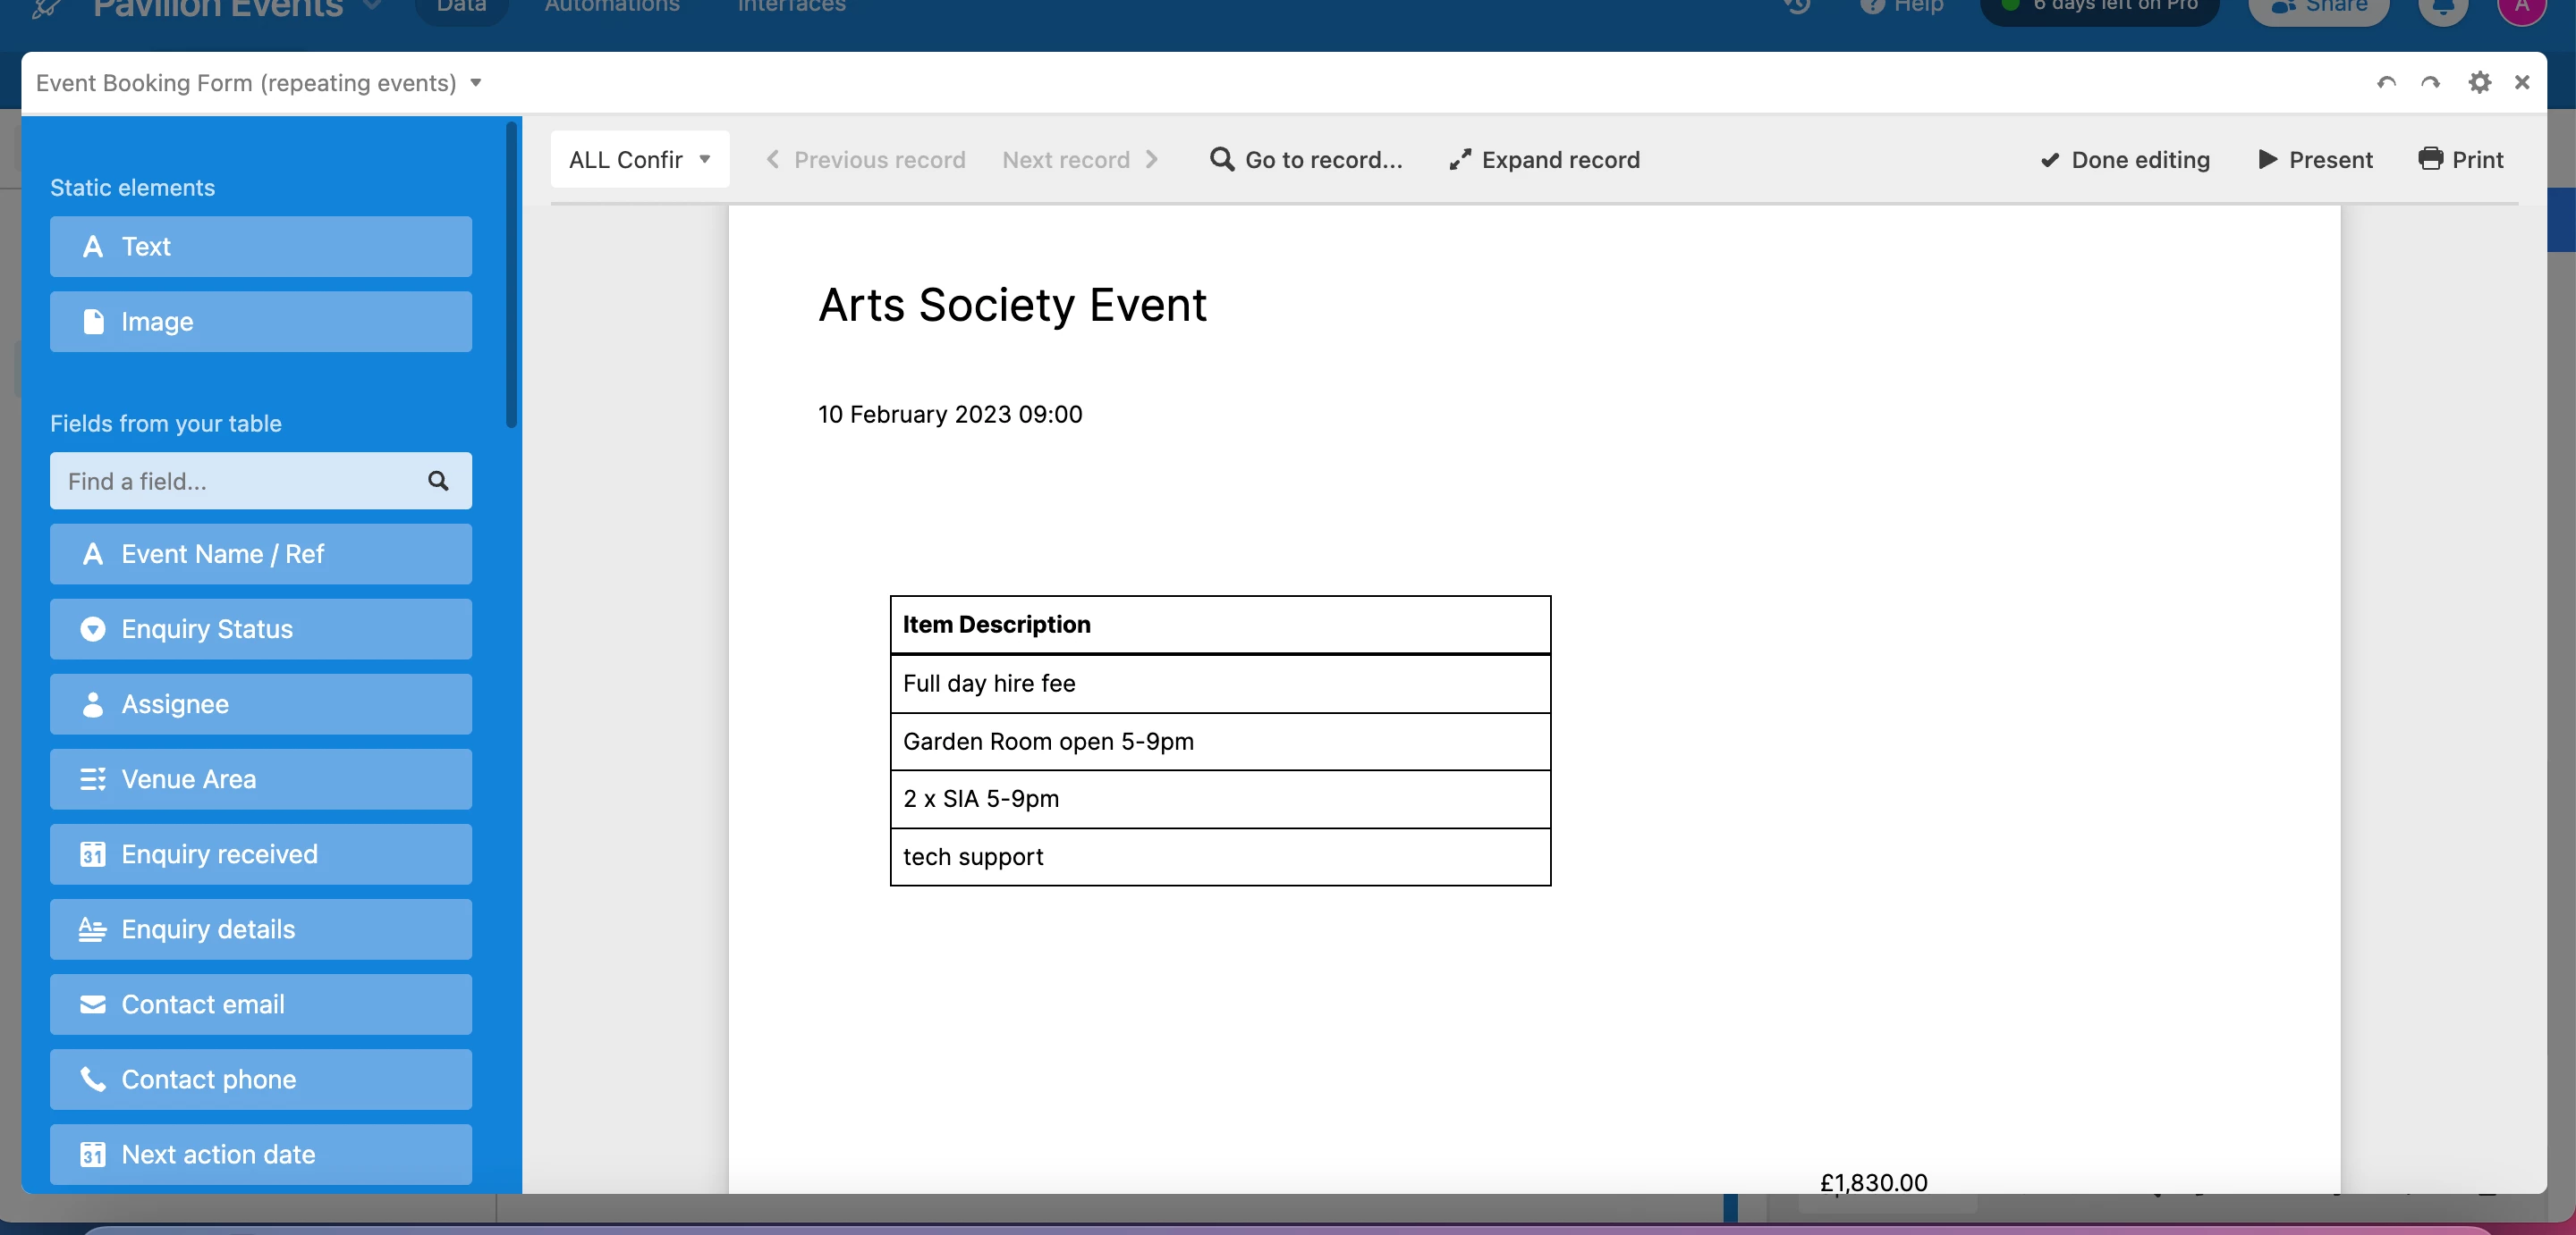2576x1235 pixels.
Task: Open ALL Confir view dropdown
Action: [639, 160]
